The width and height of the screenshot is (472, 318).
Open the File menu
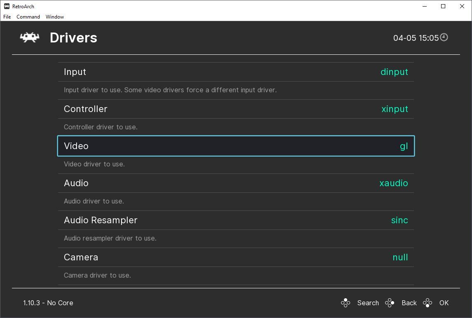7,17
